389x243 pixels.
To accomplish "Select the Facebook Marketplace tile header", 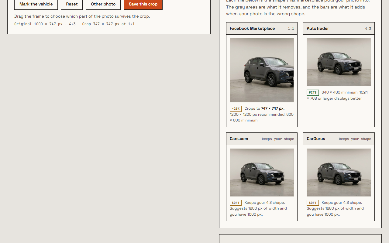I will click(262, 29).
